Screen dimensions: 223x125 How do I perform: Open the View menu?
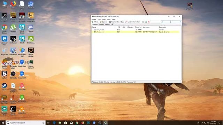point(99,19)
